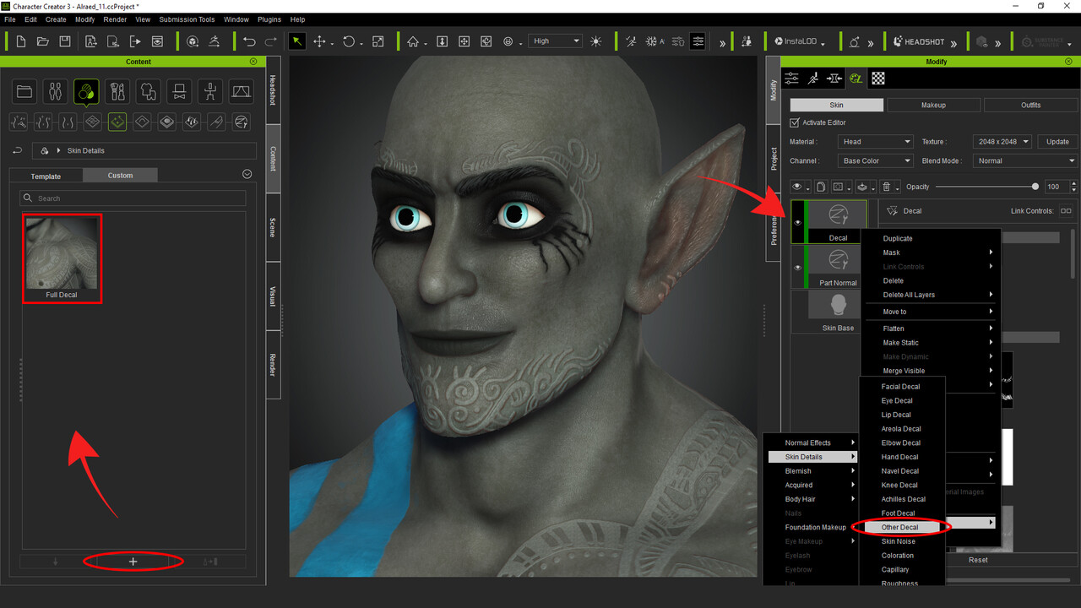This screenshot has height=608, width=1081.
Task: Open the trash delete layer dropdown arrow
Action: (x=897, y=188)
